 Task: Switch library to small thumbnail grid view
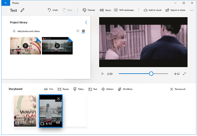[x=83, y=31]
